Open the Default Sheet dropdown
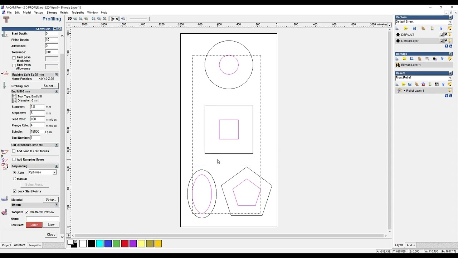458x258 pixels. [450, 22]
